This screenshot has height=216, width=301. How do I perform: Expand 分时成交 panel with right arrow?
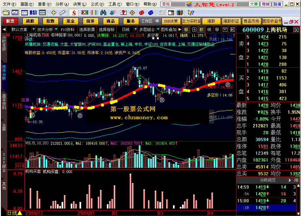click(x=290, y=180)
